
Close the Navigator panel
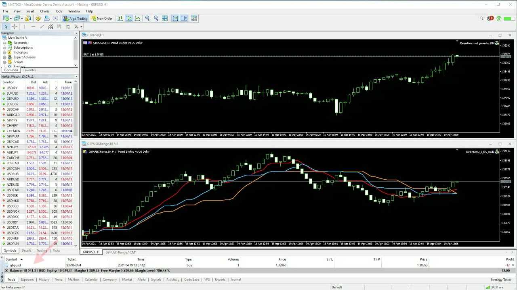pos(76,33)
